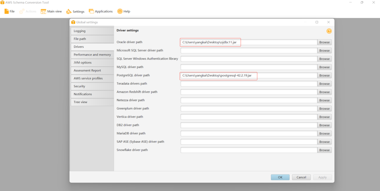The height and width of the screenshot is (191, 380).
Task: Open the Assessment Report tab
Action: (92, 71)
